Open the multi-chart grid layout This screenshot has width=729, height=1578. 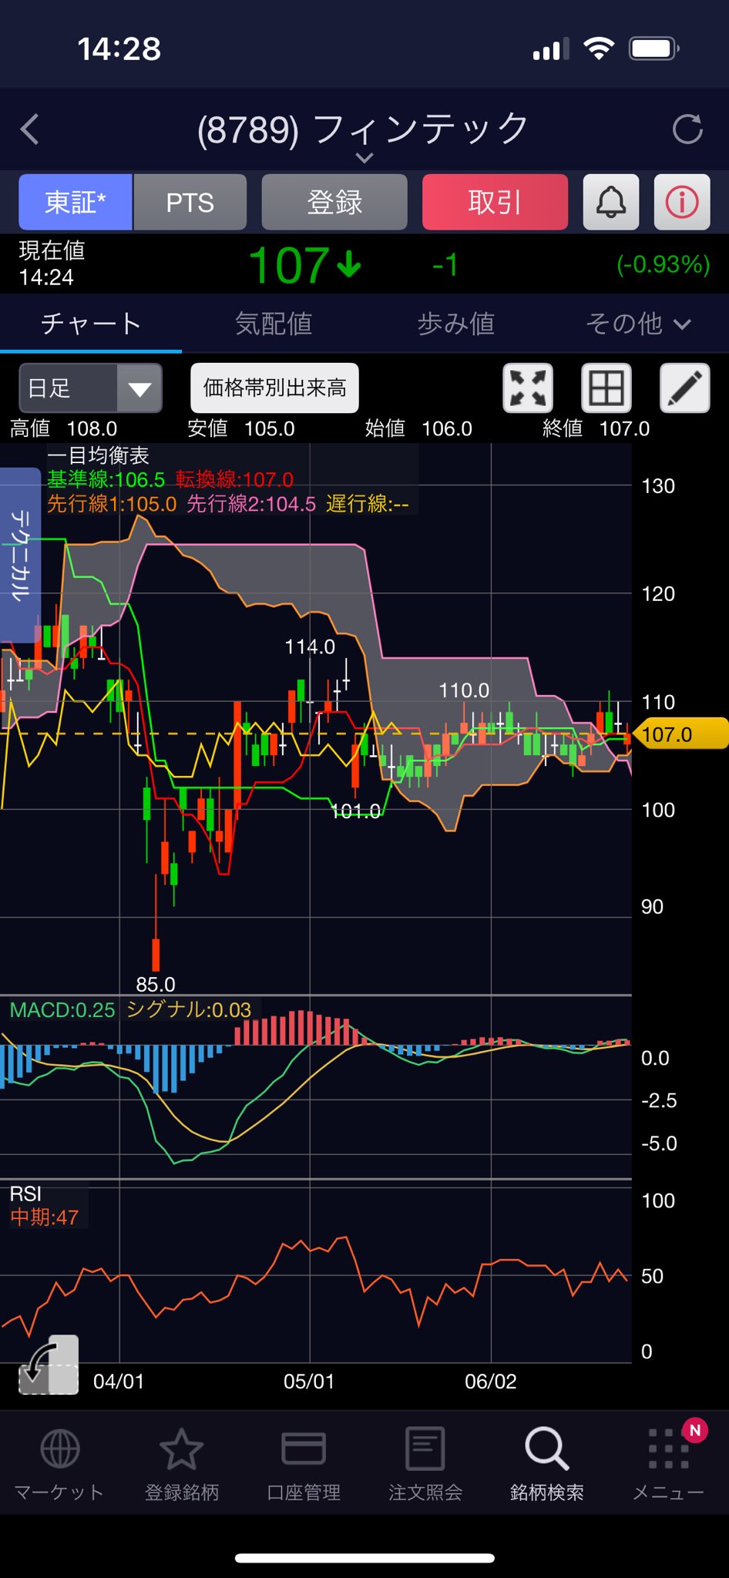(606, 388)
